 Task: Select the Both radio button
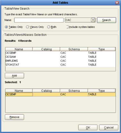coord(48,27)
